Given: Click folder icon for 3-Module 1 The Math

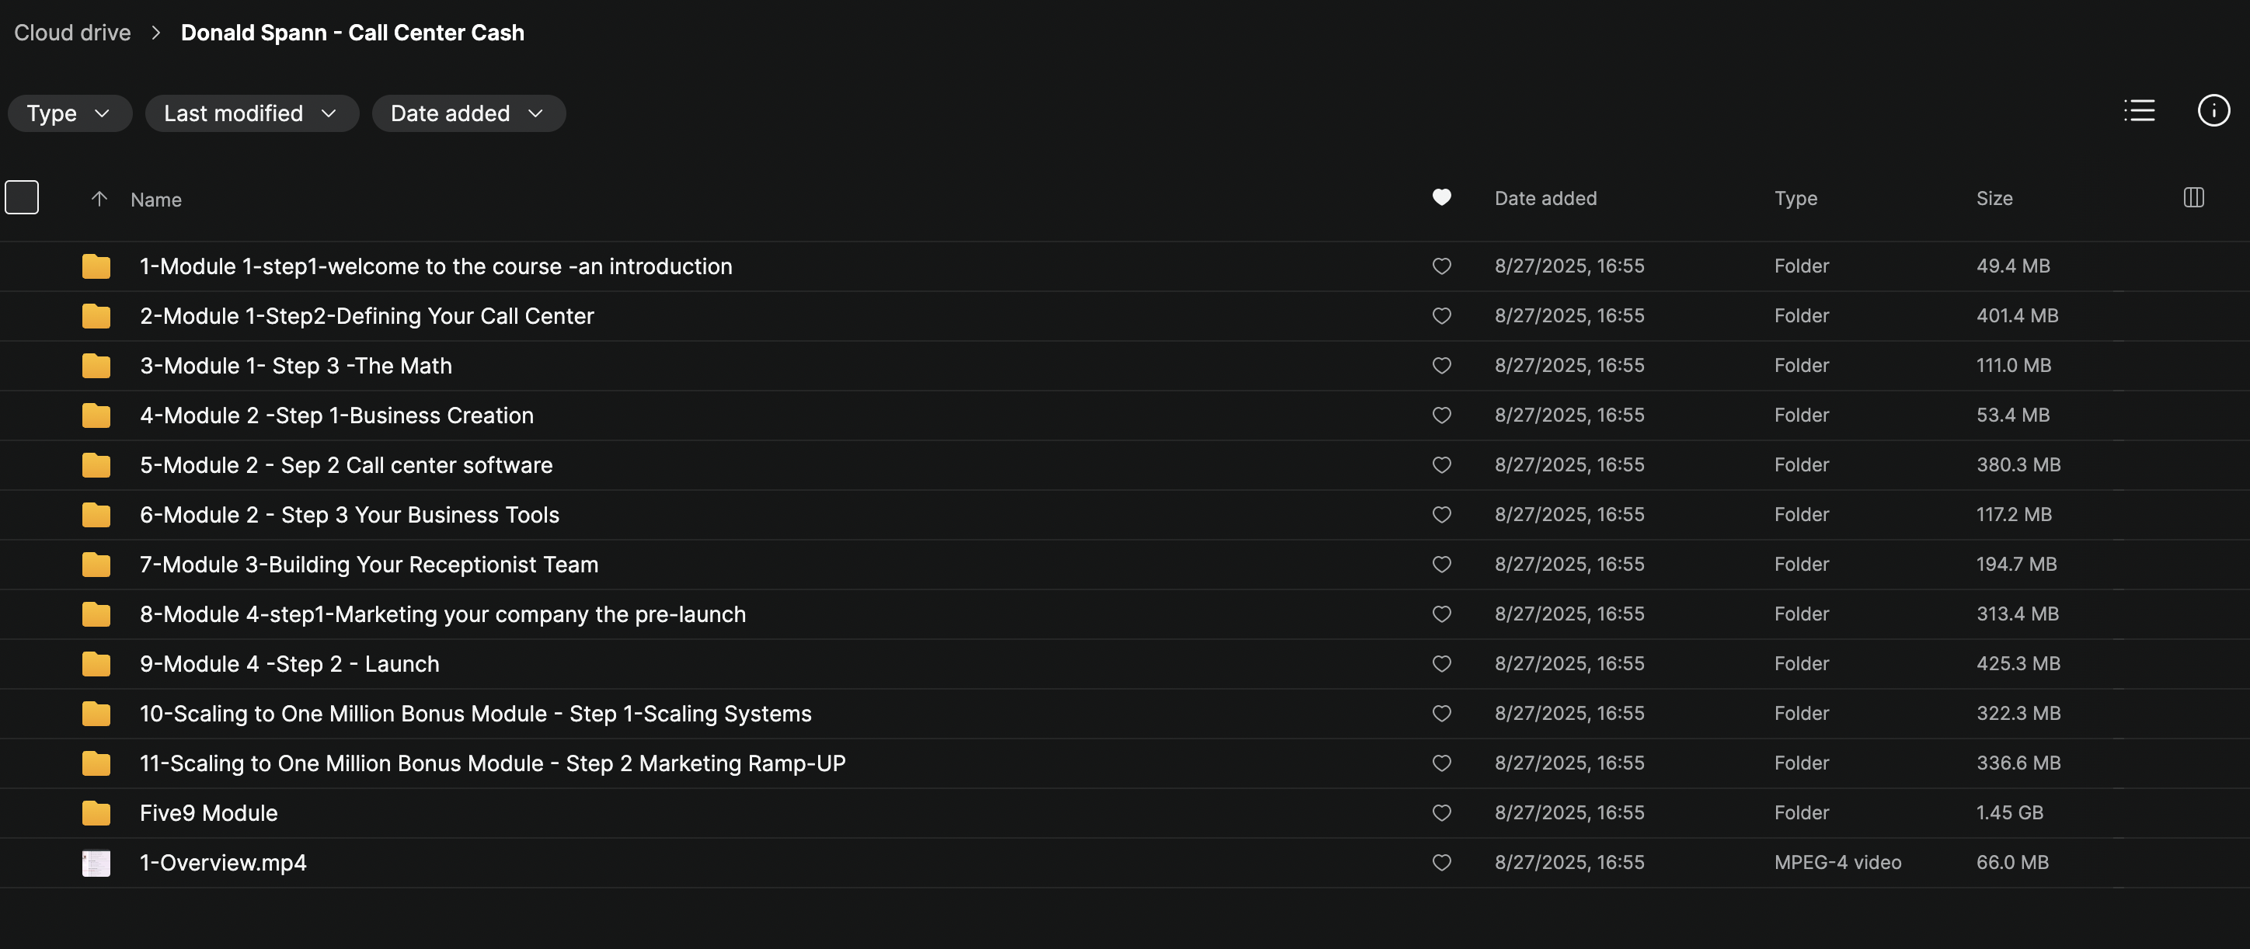Looking at the screenshot, I should [96, 366].
